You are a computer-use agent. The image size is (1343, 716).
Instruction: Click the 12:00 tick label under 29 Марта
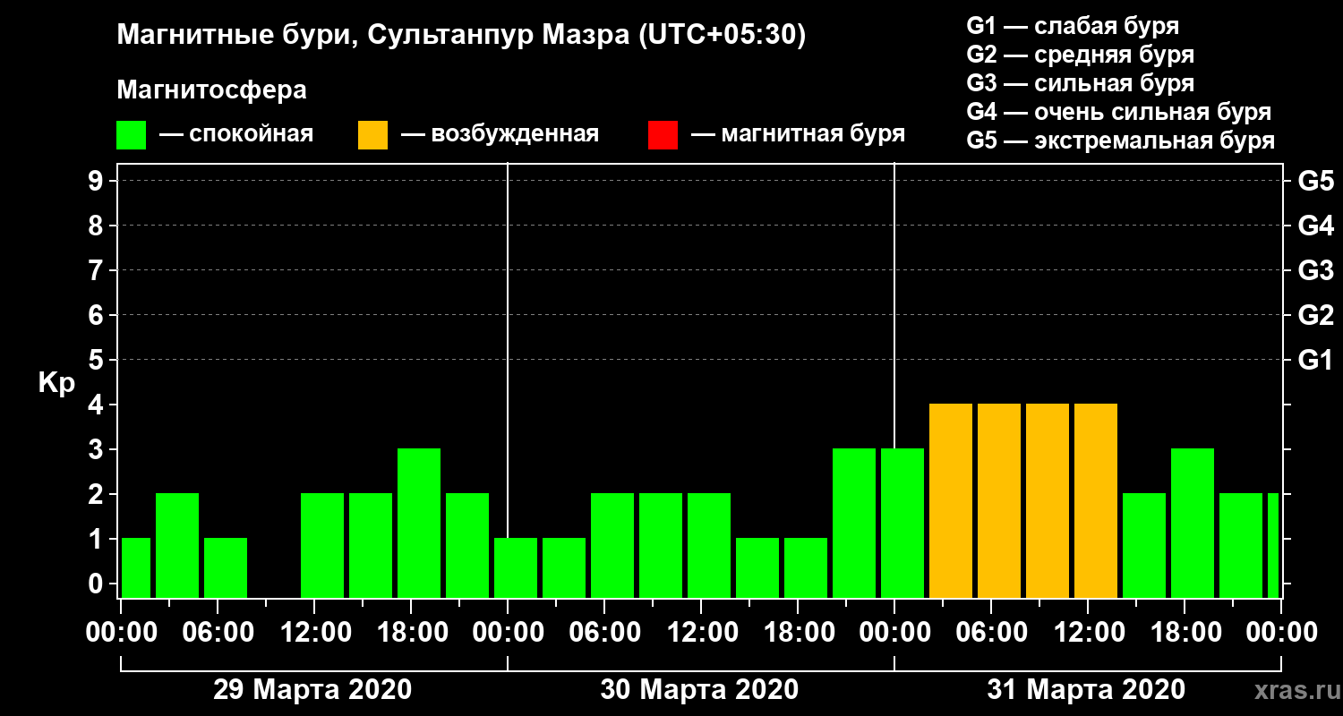coord(314,632)
